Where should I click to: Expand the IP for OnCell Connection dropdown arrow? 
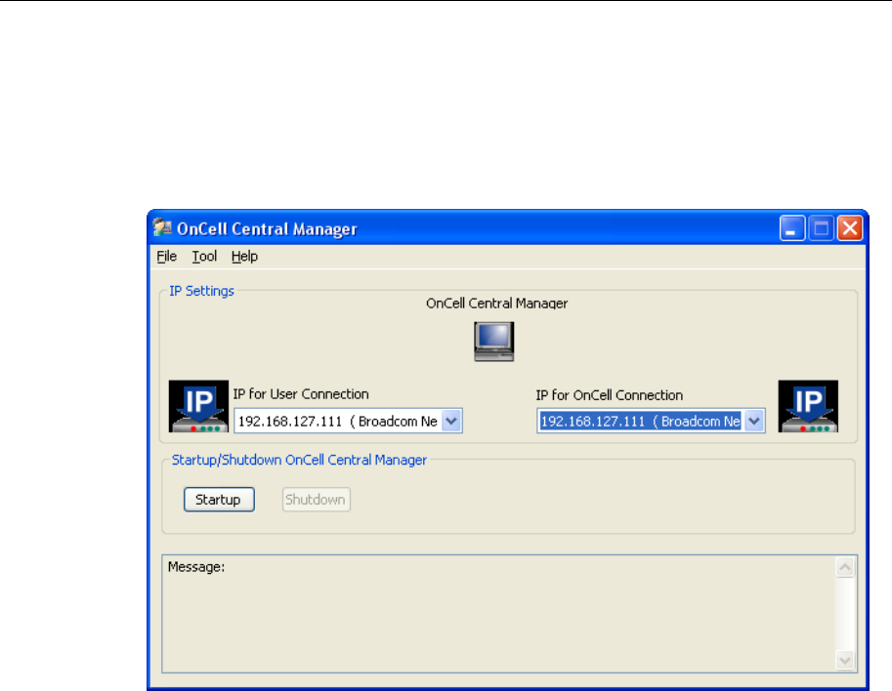pyautogui.click(x=754, y=421)
